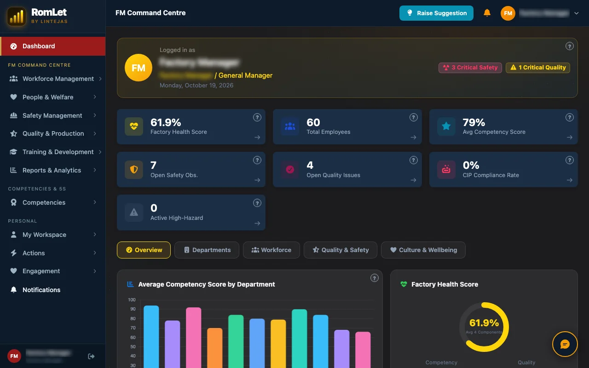Expand Safety Management menu

click(53, 115)
